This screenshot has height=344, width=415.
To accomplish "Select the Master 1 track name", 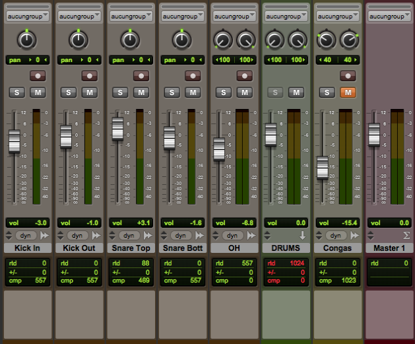I will (389, 248).
